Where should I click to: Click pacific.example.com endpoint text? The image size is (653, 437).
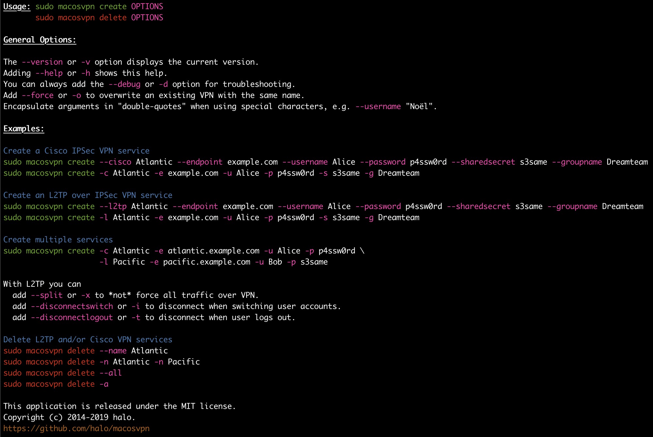point(207,262)
